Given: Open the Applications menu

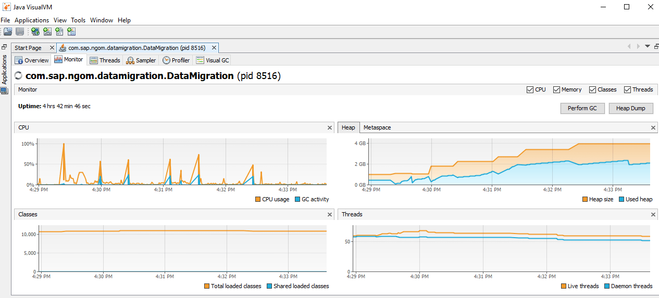Looking at the screenshot, I should (x=32, y=20).
